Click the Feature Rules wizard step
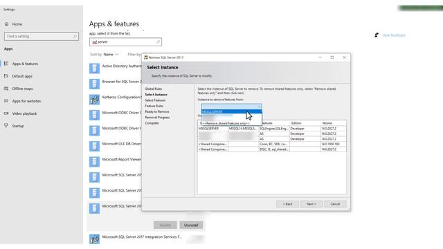443x249 pixels. (154, 106)
